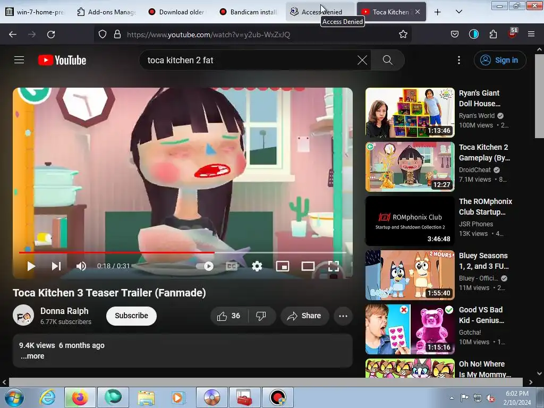Click Bandicam recorder taskbar icon
Screen dimensions: 544x408
277,397
